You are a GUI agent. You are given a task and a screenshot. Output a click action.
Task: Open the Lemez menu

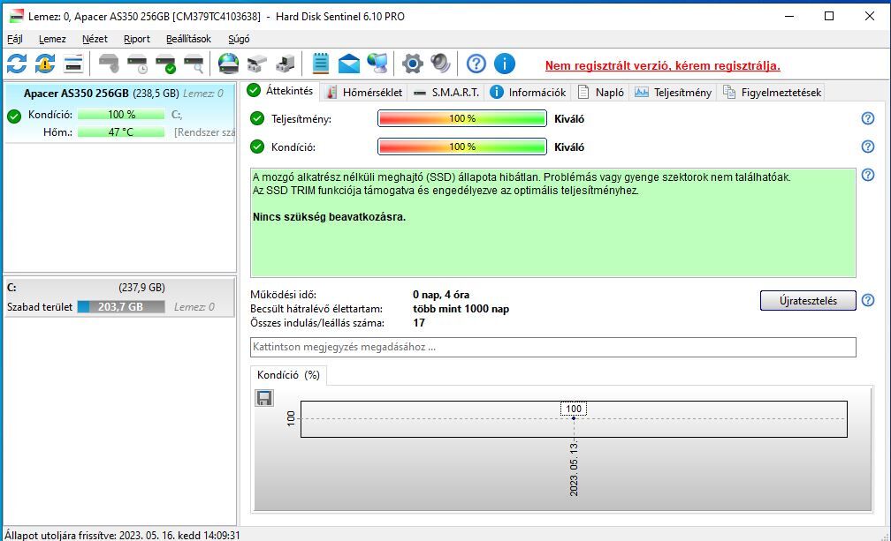[52, 39]
